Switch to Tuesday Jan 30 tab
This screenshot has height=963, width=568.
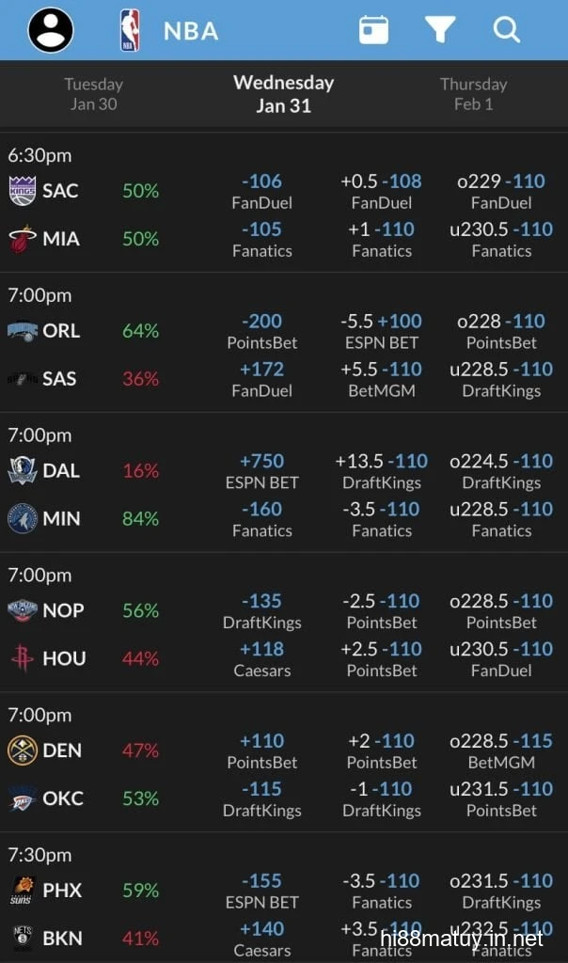coord(94,94)
